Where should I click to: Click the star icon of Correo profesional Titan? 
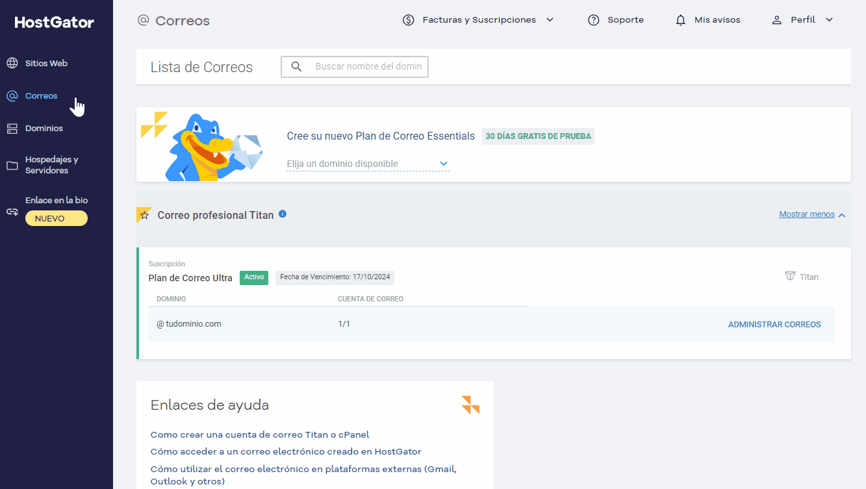[x=144, y=215]
